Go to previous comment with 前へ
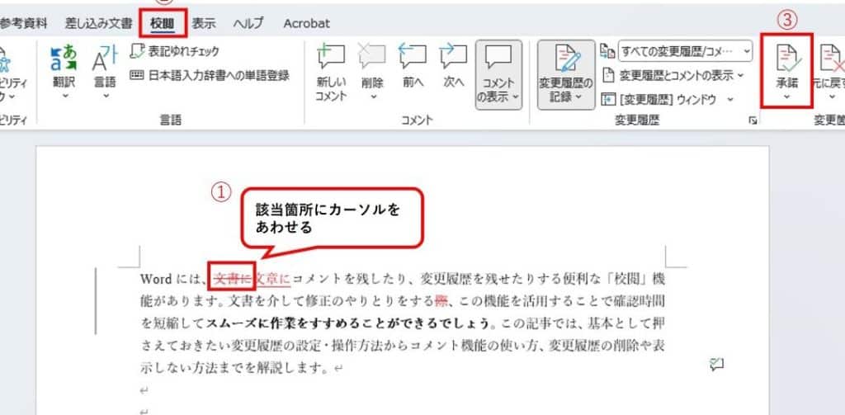 (413, 59)
